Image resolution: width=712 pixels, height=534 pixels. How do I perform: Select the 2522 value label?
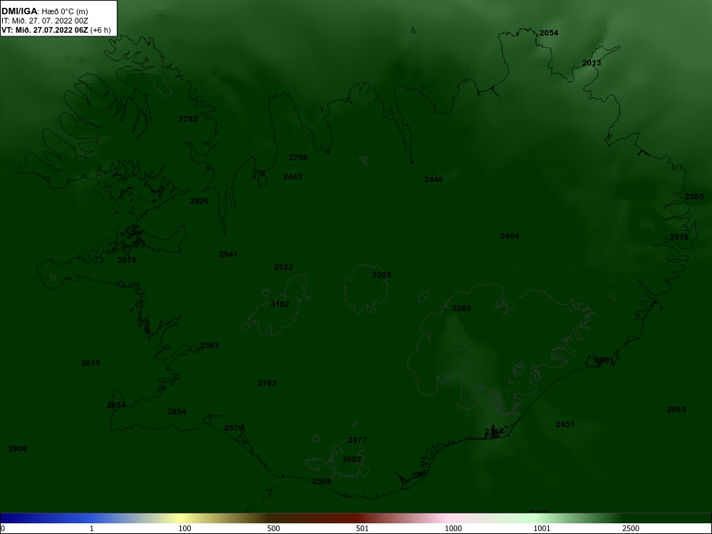click(x=283, y=267)
